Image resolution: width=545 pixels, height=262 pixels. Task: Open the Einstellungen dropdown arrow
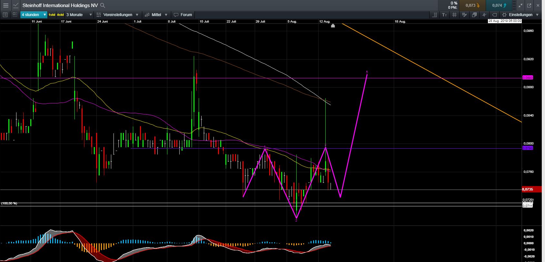pos(537,15)
